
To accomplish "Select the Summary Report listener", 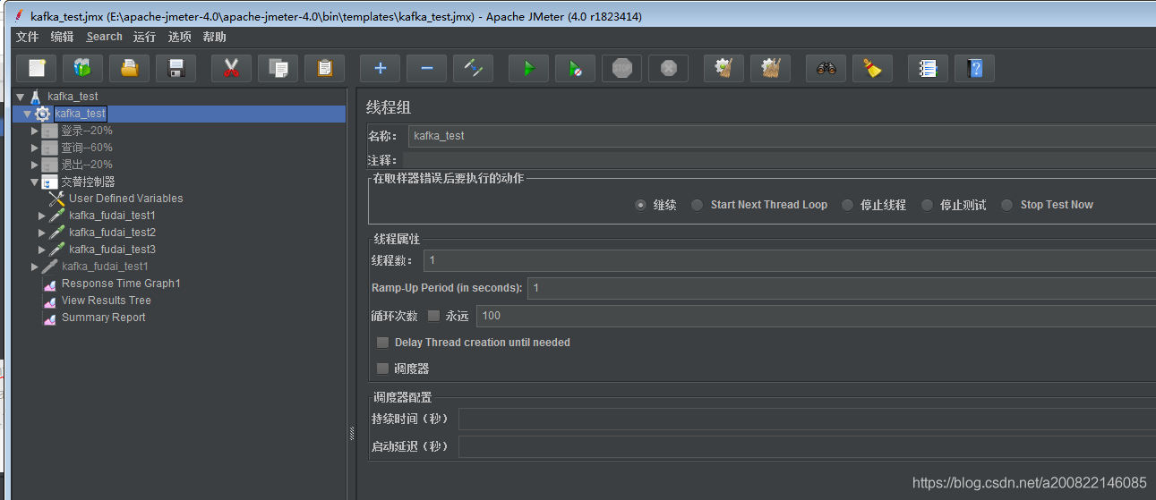I will click(x=103, y=318).
